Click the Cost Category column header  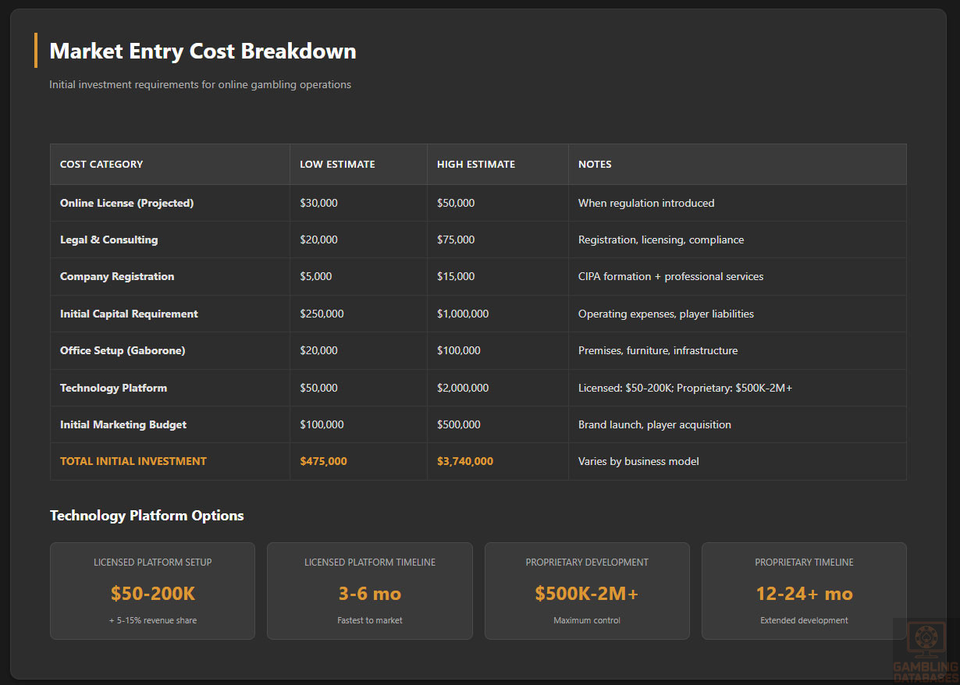[x=101, y=165]
